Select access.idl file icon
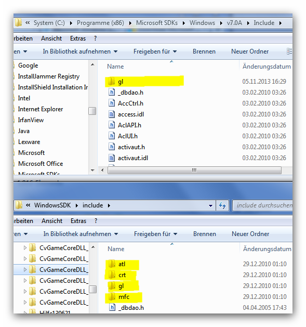Screen dimensions: 306x327 (112, 114)
